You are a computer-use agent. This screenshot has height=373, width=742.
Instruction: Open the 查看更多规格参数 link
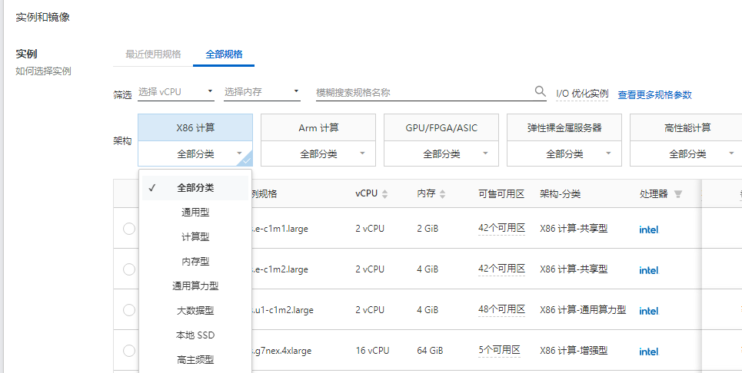[654, 95]
